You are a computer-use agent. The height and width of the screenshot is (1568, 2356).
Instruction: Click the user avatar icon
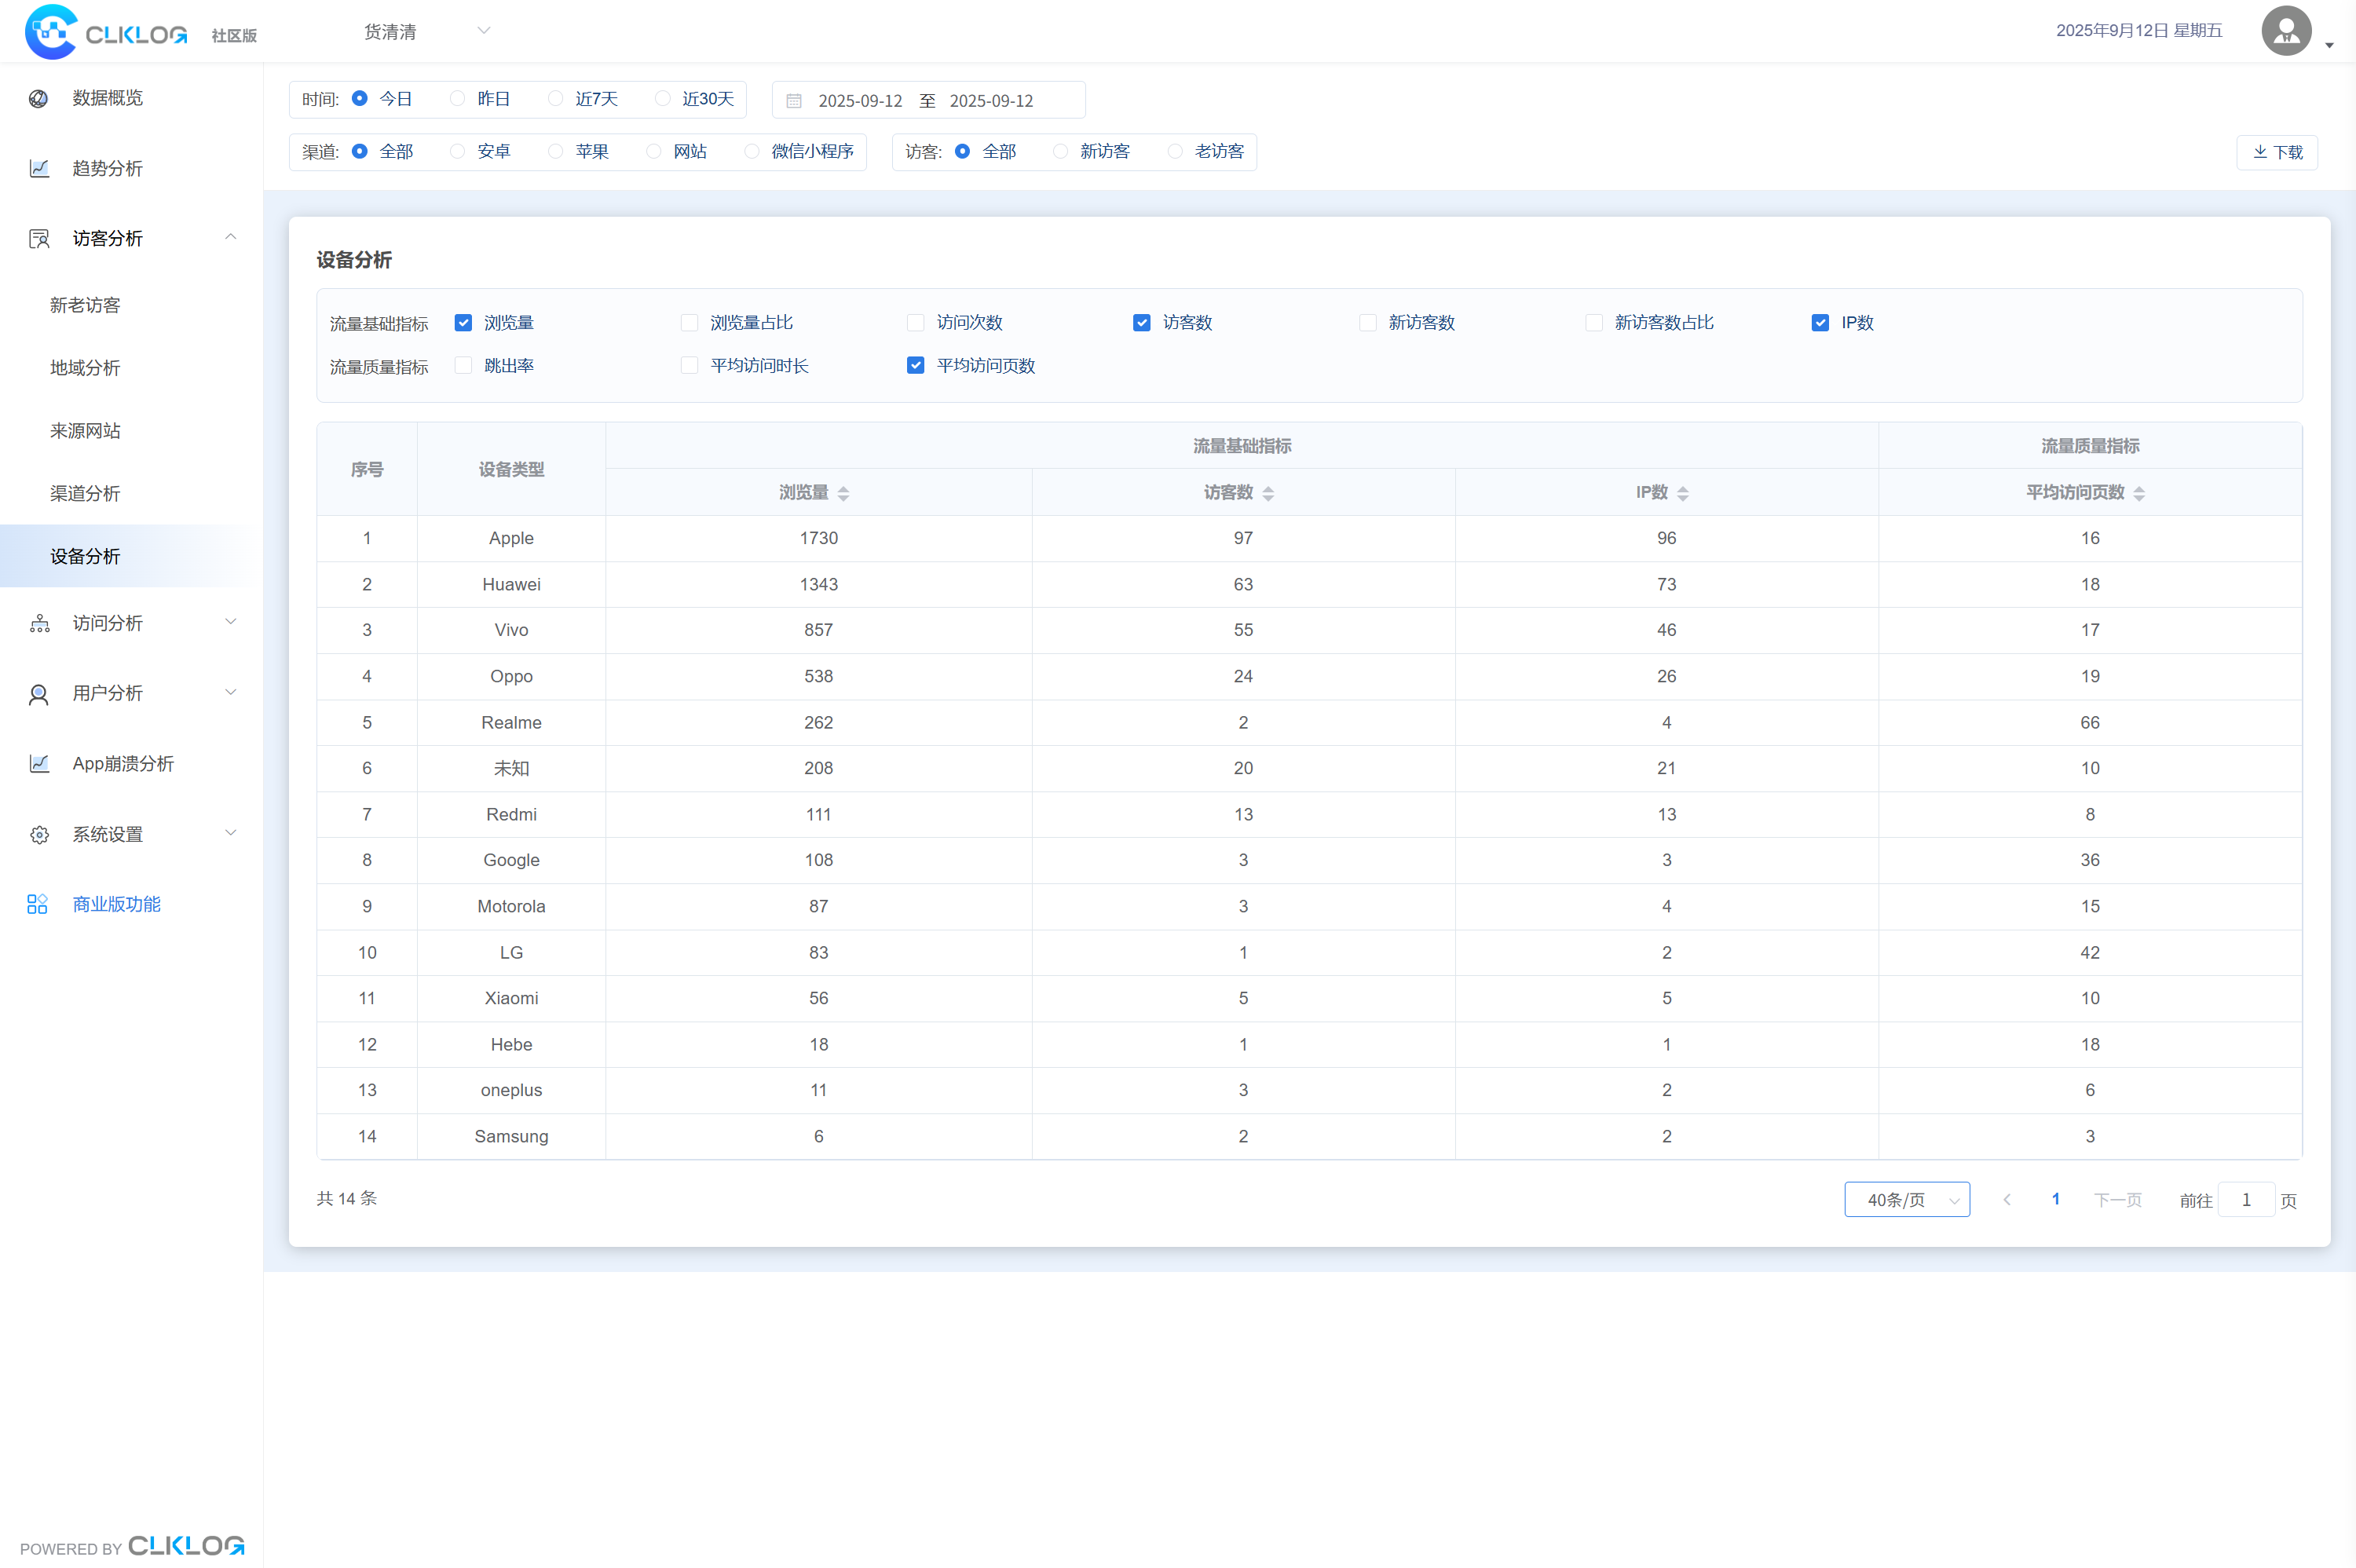[2286, 31]
